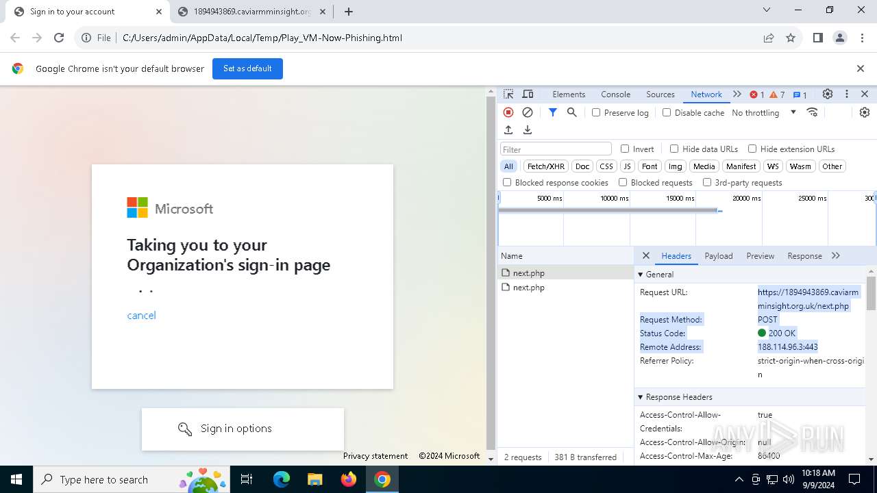Open the network search magnifier

pos(572,112)
